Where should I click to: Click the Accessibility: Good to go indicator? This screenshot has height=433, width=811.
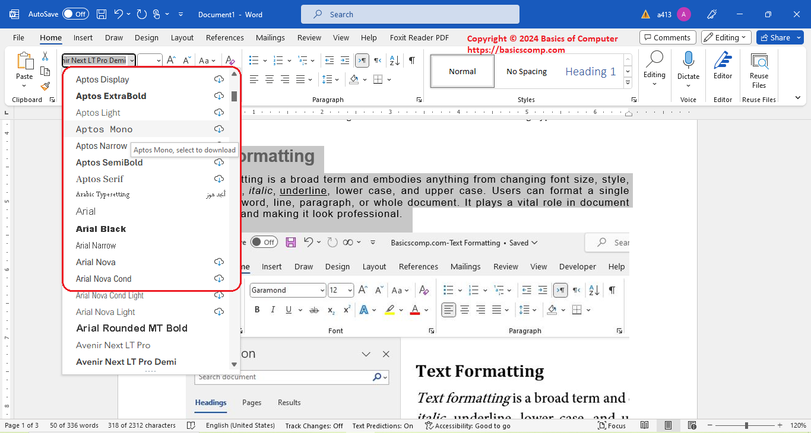468,425
